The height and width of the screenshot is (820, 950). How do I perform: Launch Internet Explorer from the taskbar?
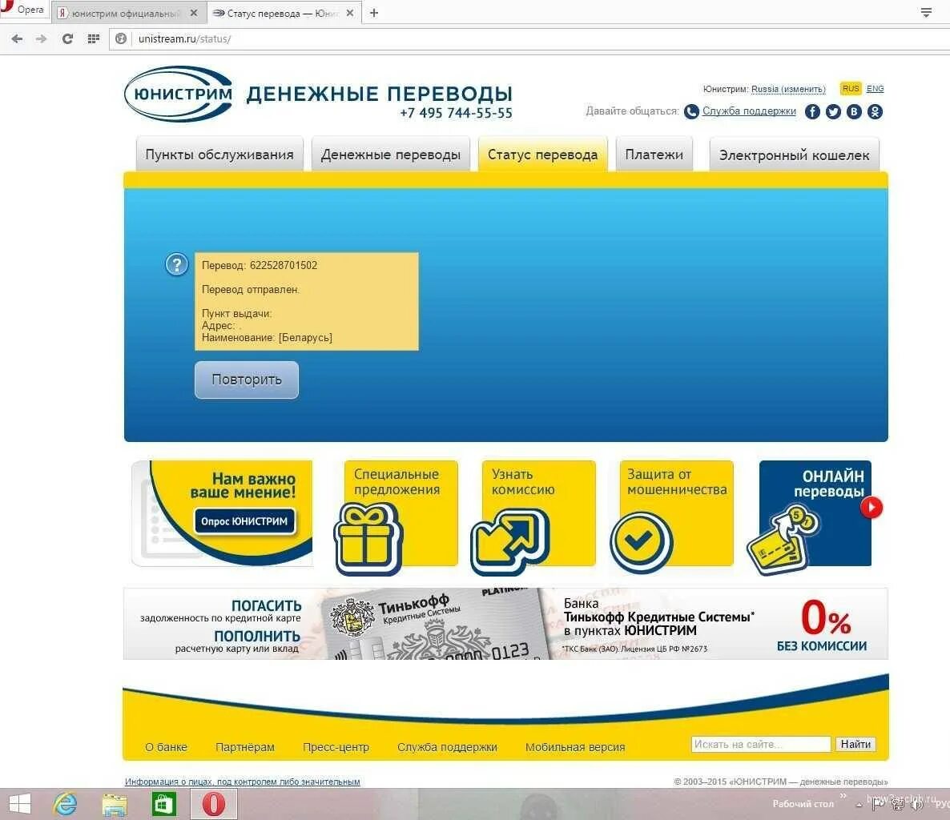(66, 804)
